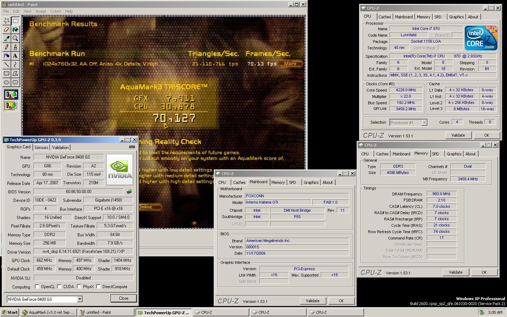Open Graphics tab in CPU-Z Memory window

point(454,154)
